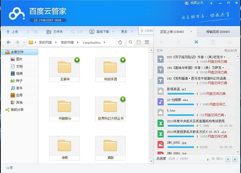The image size is (241, 173).
Task: Open 离线下载 offline download
Action: point(99,32)
